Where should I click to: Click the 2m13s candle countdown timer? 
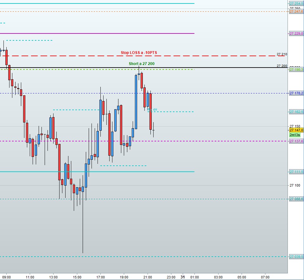tap(295, 135)
